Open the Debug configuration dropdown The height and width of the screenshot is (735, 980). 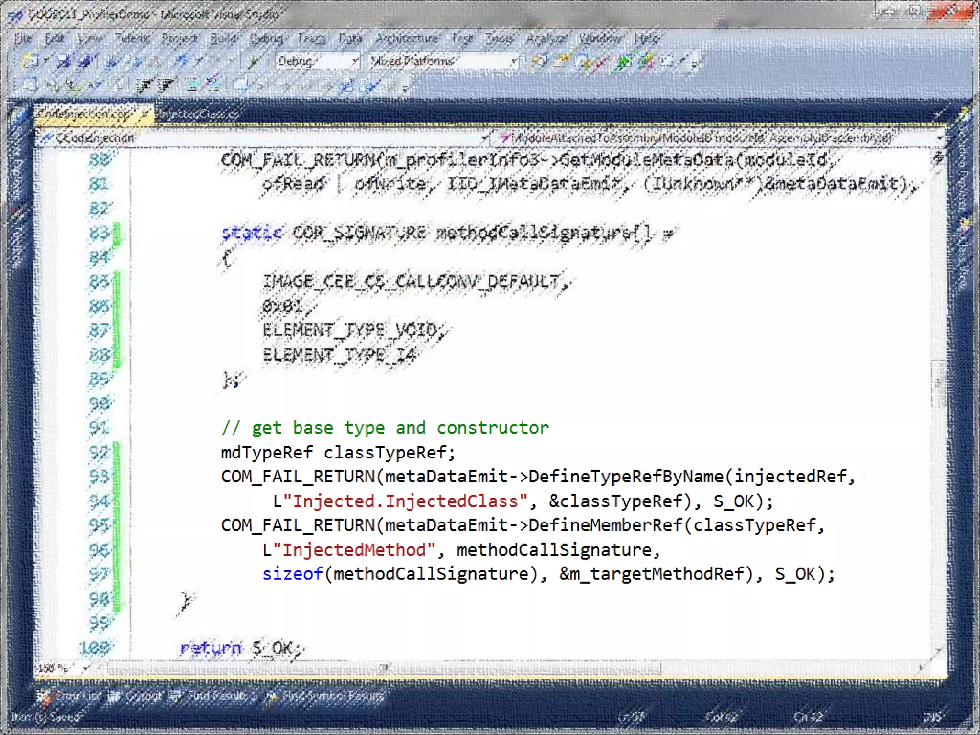coord(355,61)
